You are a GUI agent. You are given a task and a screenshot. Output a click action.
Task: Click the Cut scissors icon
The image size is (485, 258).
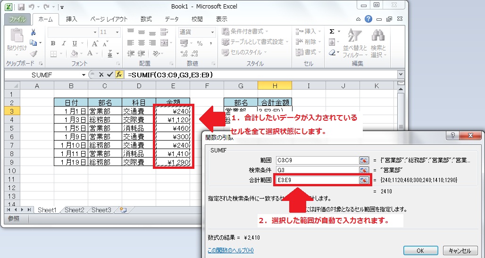click(33, 32)
